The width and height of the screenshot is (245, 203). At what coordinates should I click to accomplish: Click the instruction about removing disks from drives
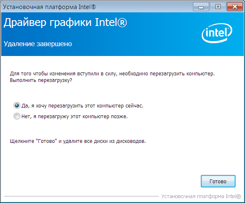coord(78,141)
